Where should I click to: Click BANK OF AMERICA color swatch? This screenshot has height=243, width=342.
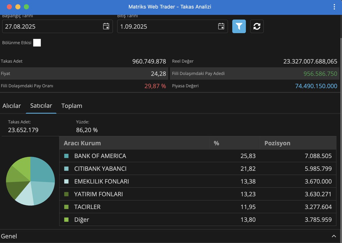[x=66, y=156]
